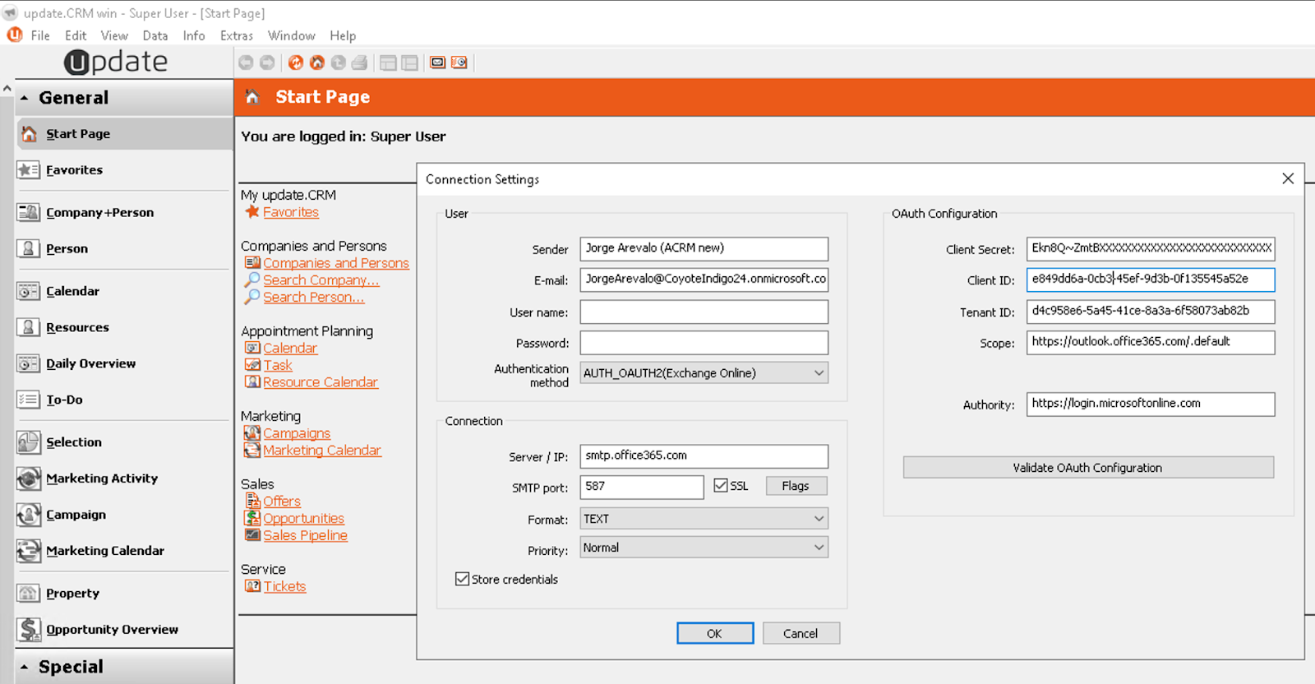Select Start Page in the sidebar

(x=123, y=134)
